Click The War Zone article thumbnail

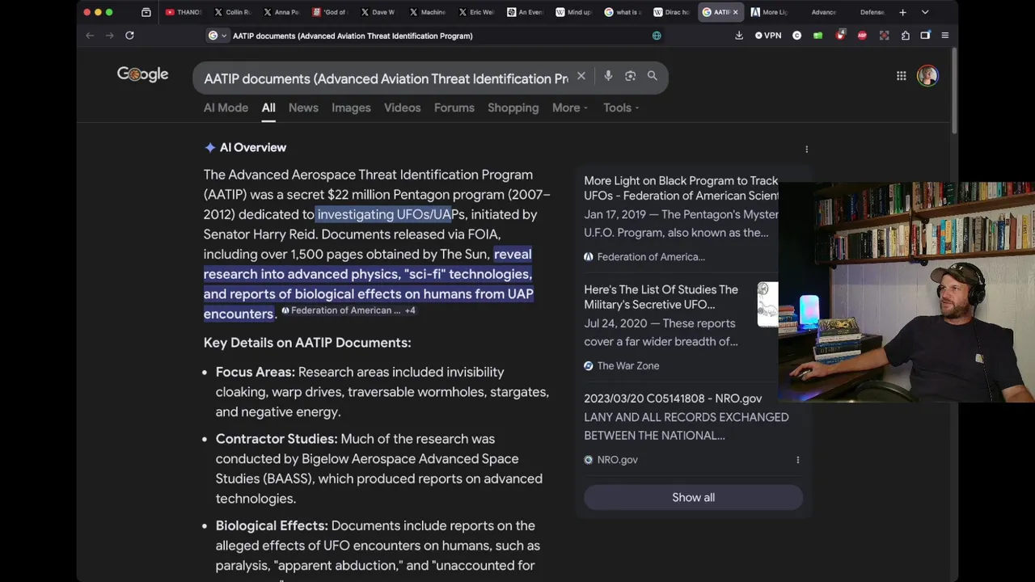coord(767,304)
